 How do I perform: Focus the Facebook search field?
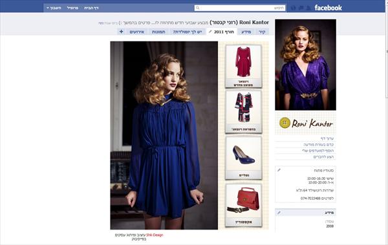[x=240, y=8]
